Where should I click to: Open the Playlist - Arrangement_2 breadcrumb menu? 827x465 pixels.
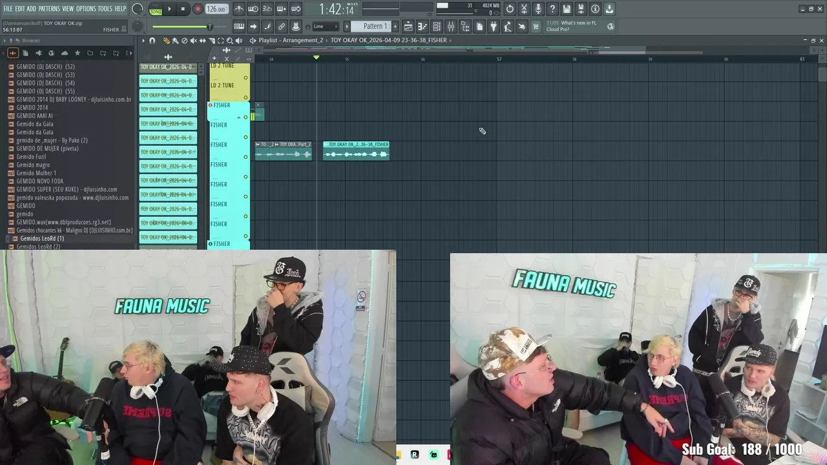coord(290,40)
